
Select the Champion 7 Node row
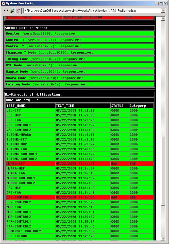pyautogui.click(x=79, y=53)
